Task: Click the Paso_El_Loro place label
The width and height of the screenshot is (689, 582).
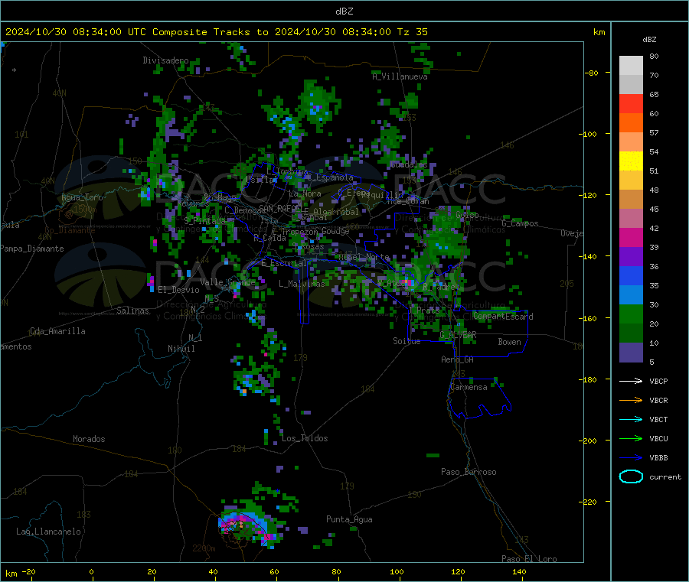Action: (x=529, y=559)
